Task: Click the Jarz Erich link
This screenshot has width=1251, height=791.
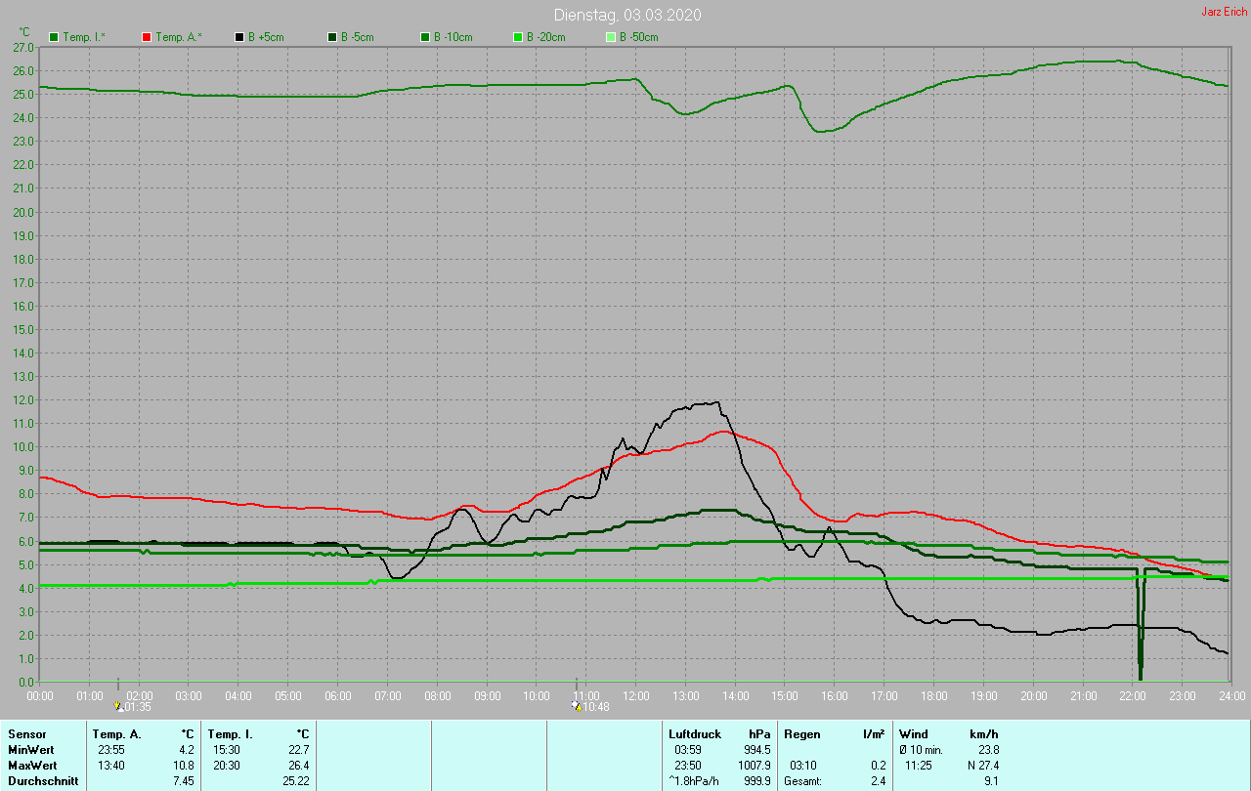Action: pos(1224,12)
